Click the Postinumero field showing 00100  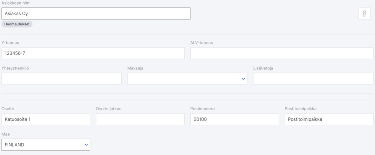tap(235, 119)
